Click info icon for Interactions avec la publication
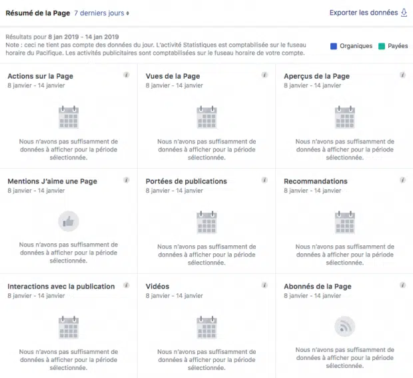 (127, 285)
